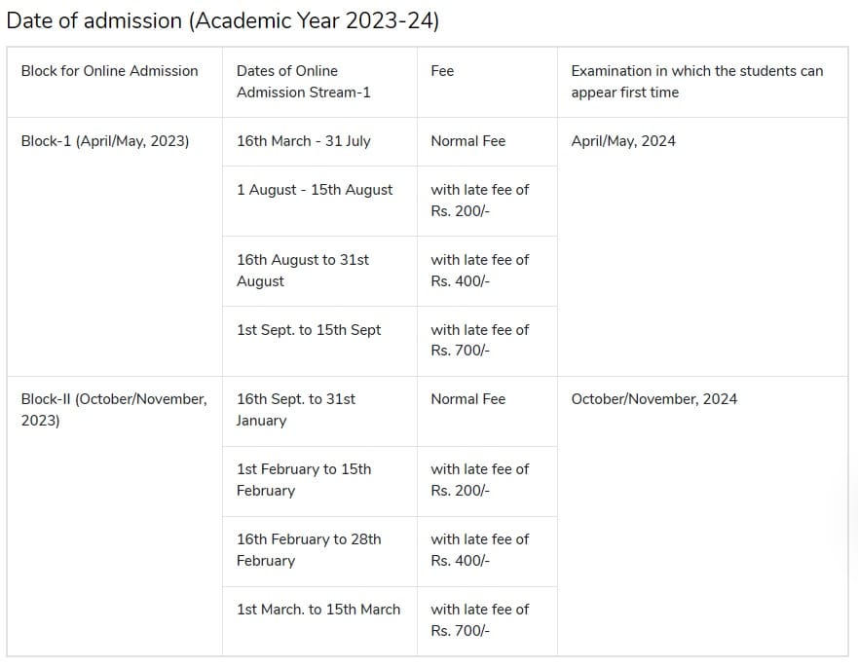The image size is (858, 667).
Task: Click the 'April/May, 2024' examination cell
Action: point(622,141)
